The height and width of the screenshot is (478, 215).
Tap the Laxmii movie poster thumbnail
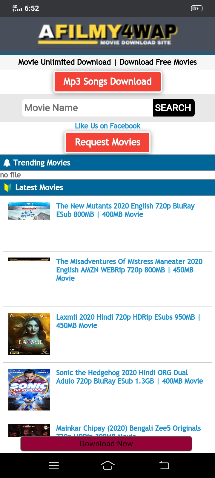point(29,334)
